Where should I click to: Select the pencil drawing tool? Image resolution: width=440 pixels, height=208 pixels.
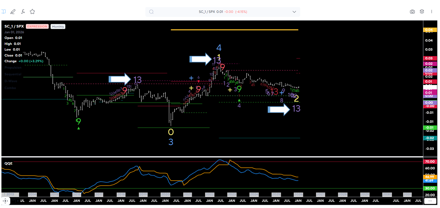tap(13, 12)
